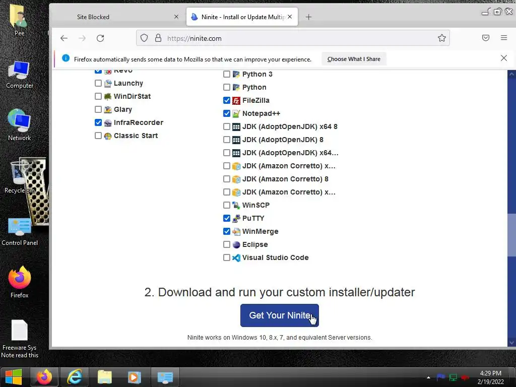Click the PuTTY icon
The width and height of the screenshot is (516, 387).
[x=236, y=219]
